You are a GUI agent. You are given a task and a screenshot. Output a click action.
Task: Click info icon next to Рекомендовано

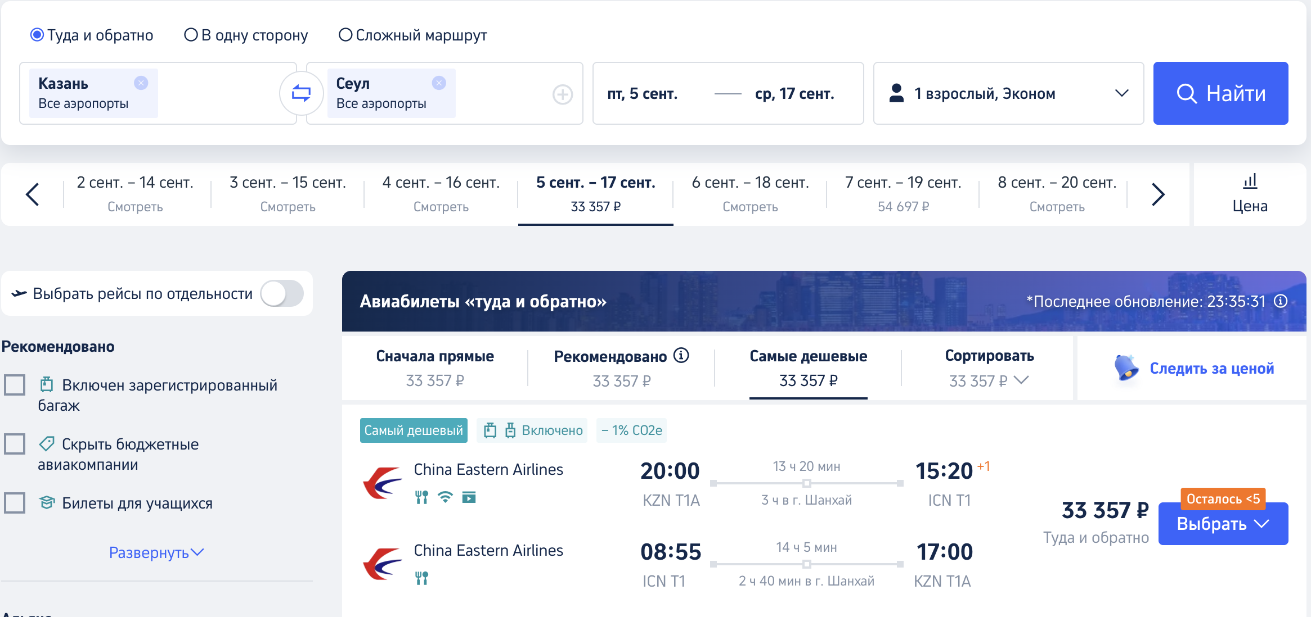click(681, 355)
